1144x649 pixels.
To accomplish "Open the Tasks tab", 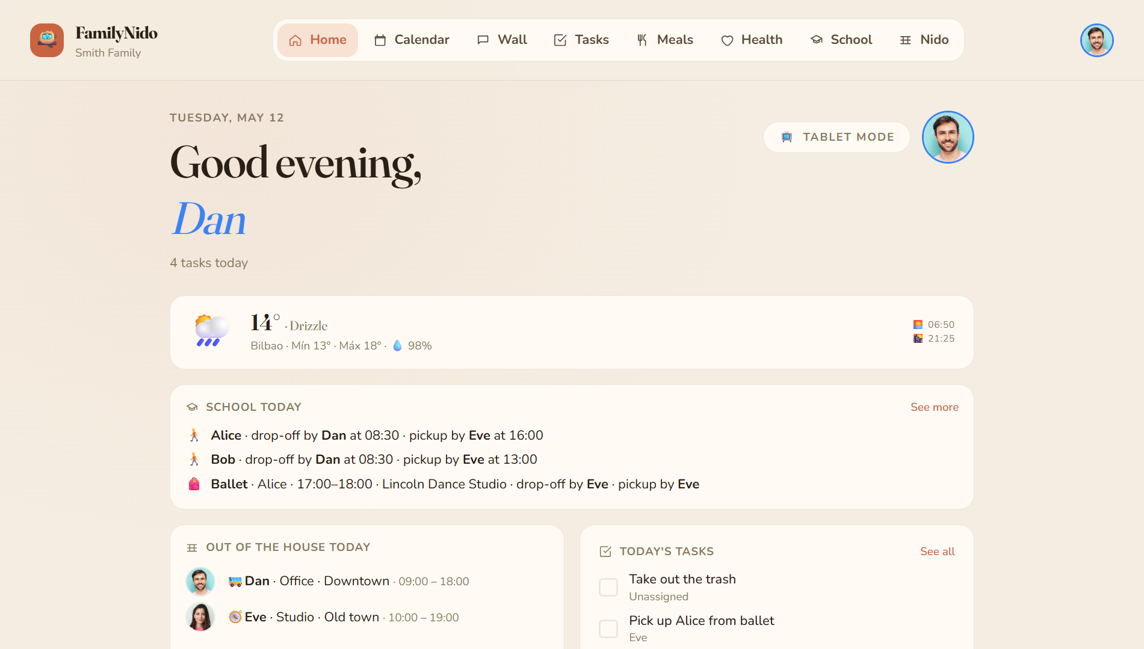I will (x=581, y=40).
